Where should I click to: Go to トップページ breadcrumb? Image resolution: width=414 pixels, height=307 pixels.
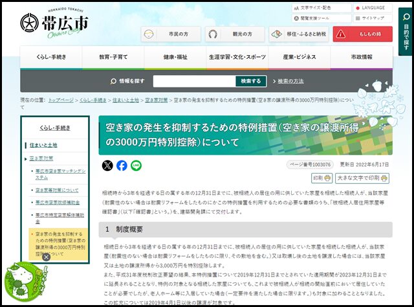pyautogui.click(x=61, y=100)
